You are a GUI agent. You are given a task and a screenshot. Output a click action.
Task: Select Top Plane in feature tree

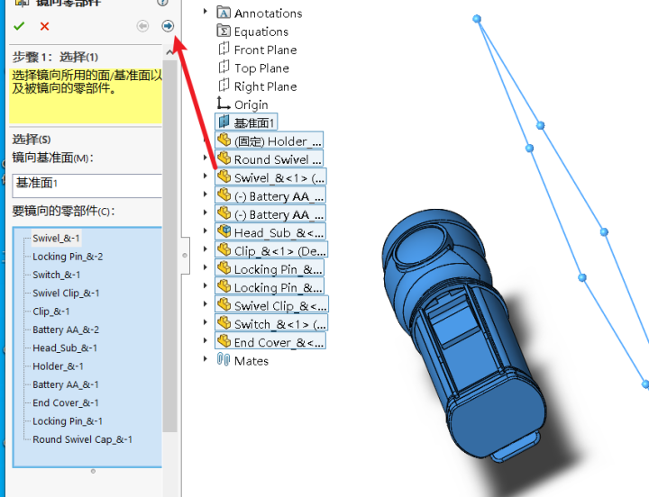click(x=261, y=68)
